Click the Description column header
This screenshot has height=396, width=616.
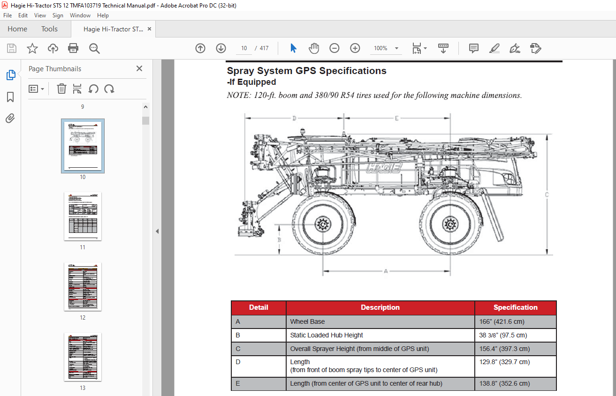[380, 307]
